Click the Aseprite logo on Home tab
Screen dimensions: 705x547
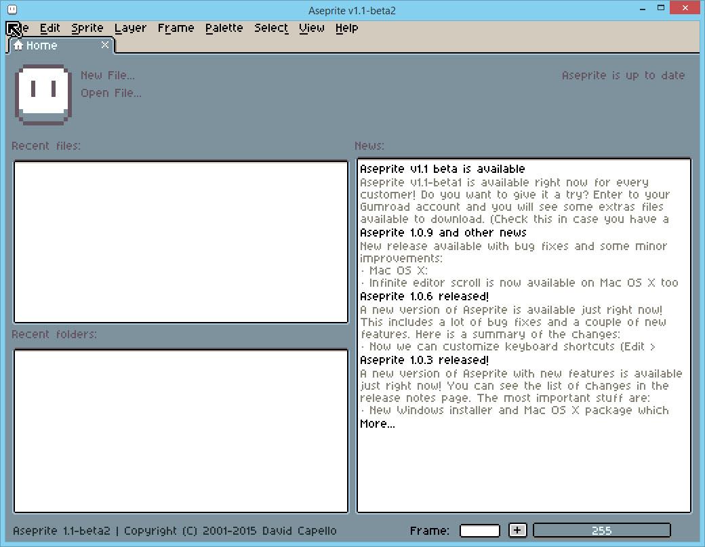click(x=43, y=94)
